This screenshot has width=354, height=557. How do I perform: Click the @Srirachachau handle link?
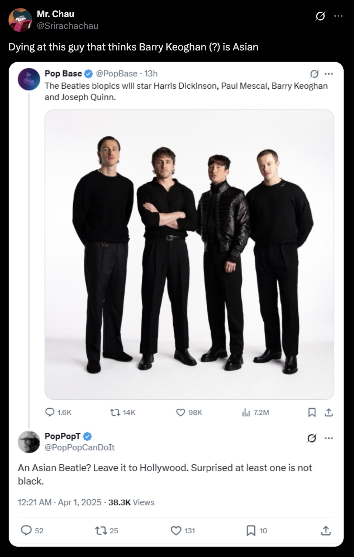click(x=67, y=26)
